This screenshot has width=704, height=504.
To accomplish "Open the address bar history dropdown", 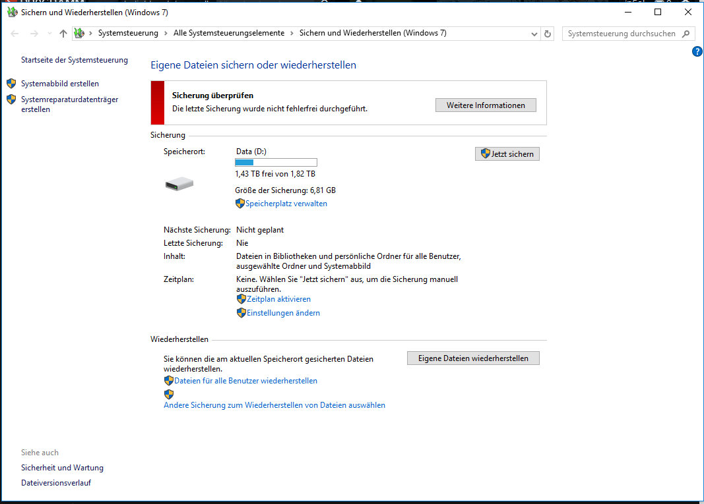I will [534, 34].
